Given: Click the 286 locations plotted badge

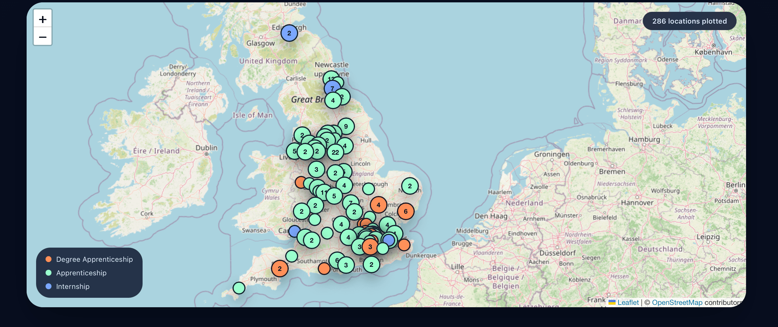Looking at the screenshot, I should point(689,21).
